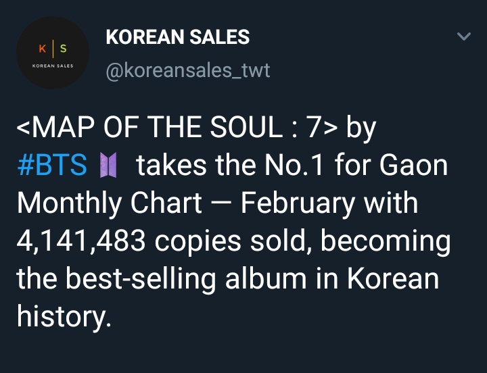Click the word Gaon in tweet
The width and height of the screenshot is (487, 373).
click(x=413, y=165)
